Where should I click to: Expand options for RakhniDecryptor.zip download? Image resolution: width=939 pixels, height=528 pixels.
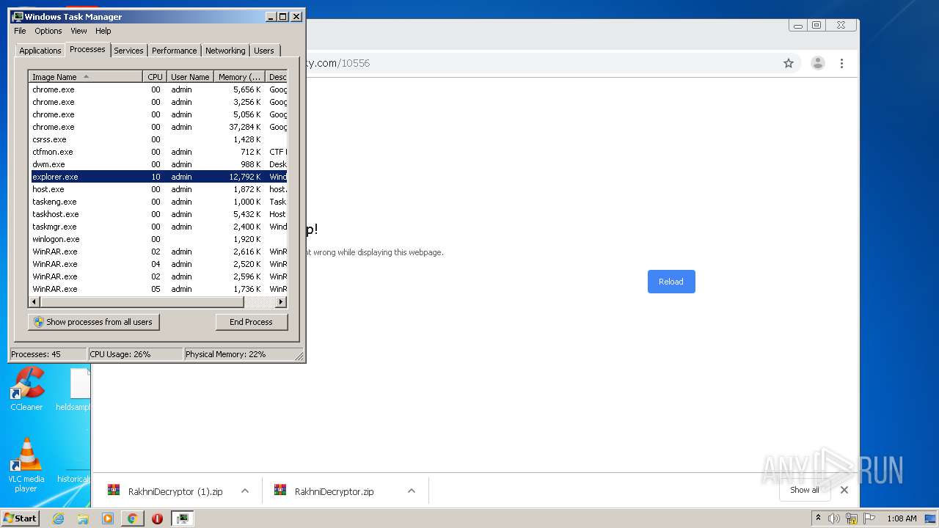(x=412, y=491)
